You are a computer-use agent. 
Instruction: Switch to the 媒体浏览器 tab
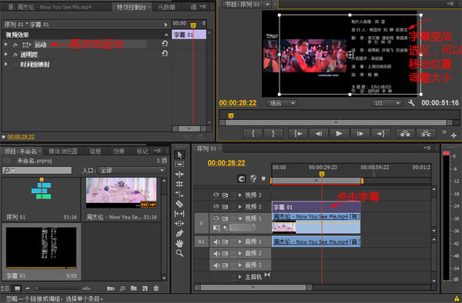click(x=63, y=151)
